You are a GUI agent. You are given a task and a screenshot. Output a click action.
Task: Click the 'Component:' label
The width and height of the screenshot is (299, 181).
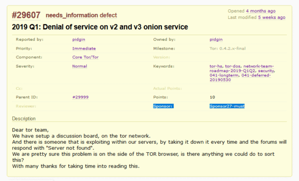[29, 58]
